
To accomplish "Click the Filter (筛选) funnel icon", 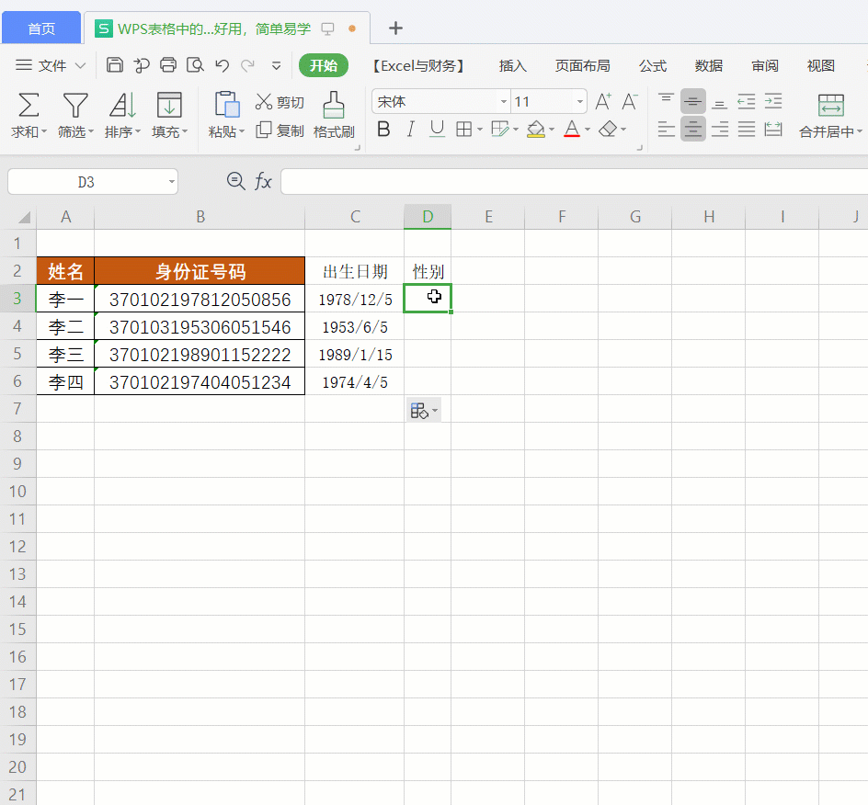I will (x=74, y=105).
